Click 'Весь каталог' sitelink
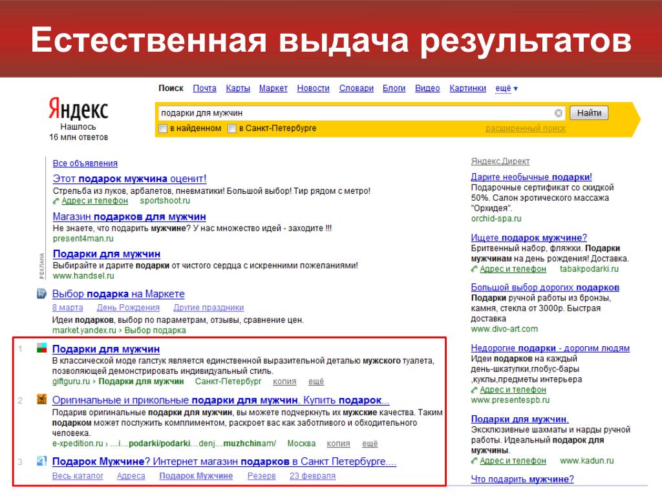This screenshot has height=496, width=662. click(x=78, y=476)
